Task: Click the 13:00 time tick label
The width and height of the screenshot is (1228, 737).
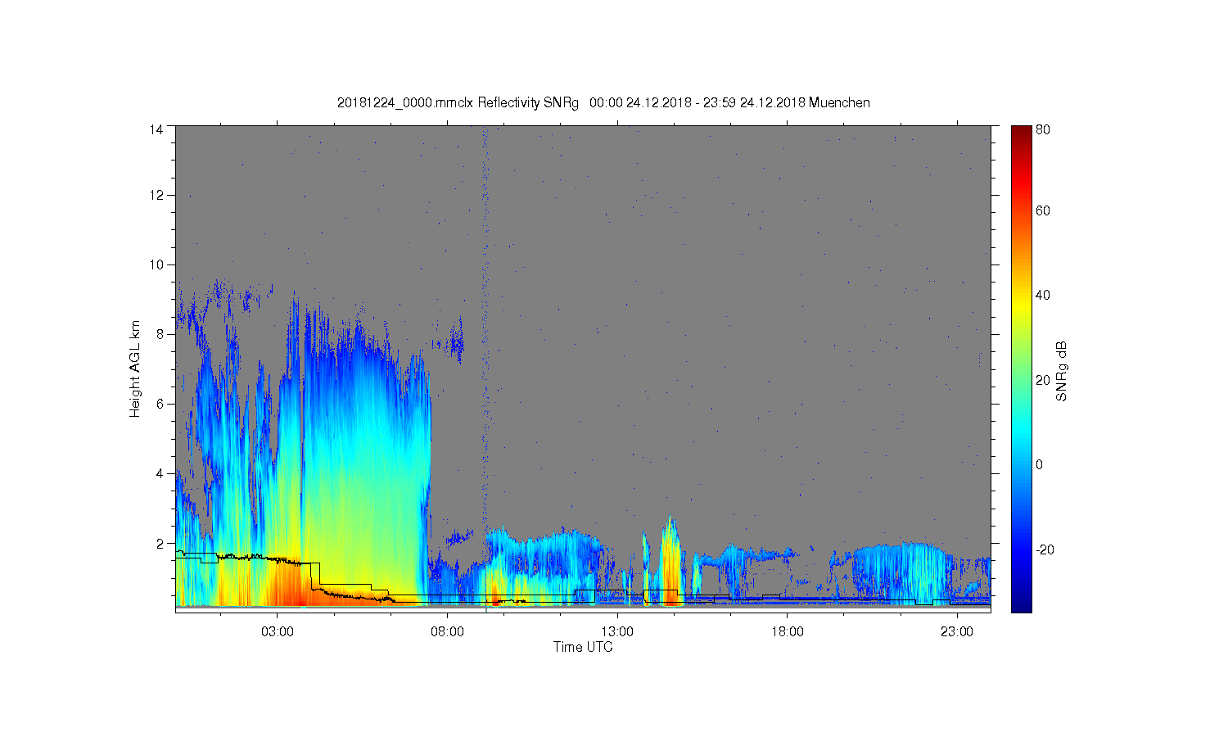Action: pos(617,632)
